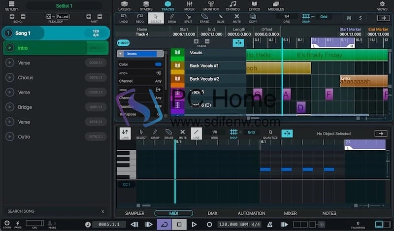
Task: Add a new song with plus icon
Action: pyautogui.click(x=12, y=17)
